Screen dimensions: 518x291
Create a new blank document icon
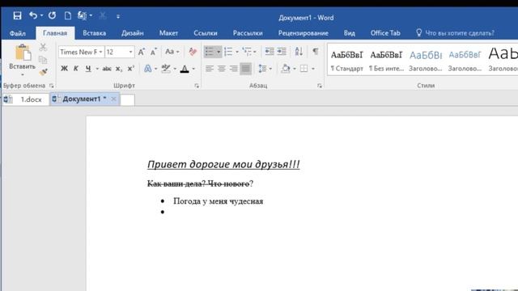pos(68,15)
